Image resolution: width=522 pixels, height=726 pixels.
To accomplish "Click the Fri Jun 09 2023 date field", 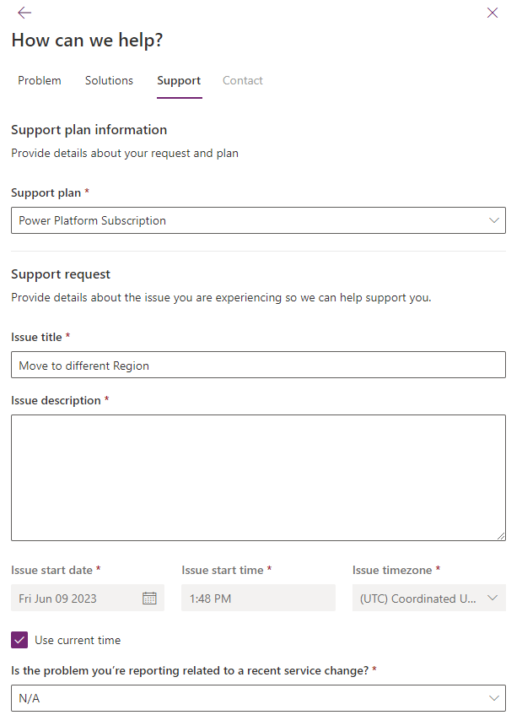I will pyautogui.click(x=76, y=598).
